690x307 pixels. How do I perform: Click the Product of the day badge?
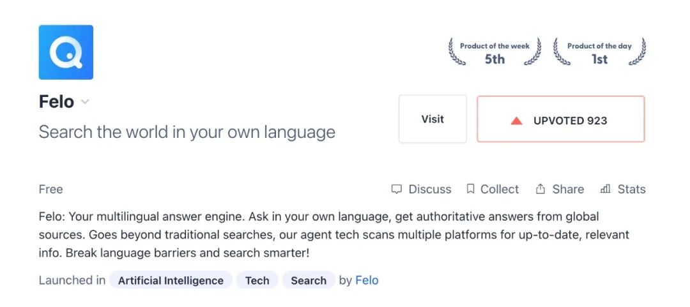(599, 52)
